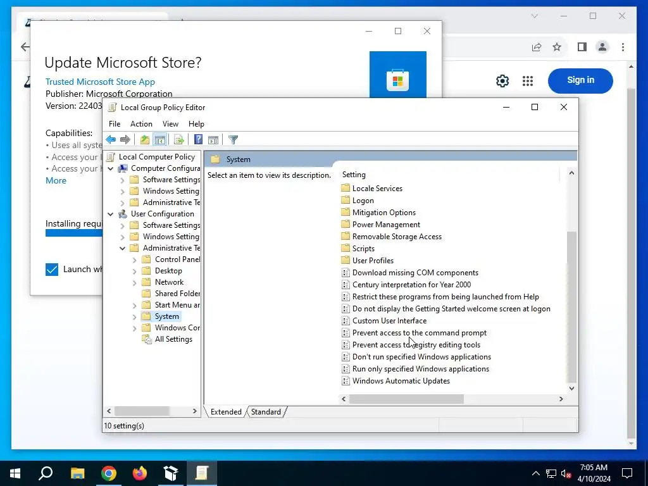Select All Settings in tree
The image size is (648, 486).
173,339
